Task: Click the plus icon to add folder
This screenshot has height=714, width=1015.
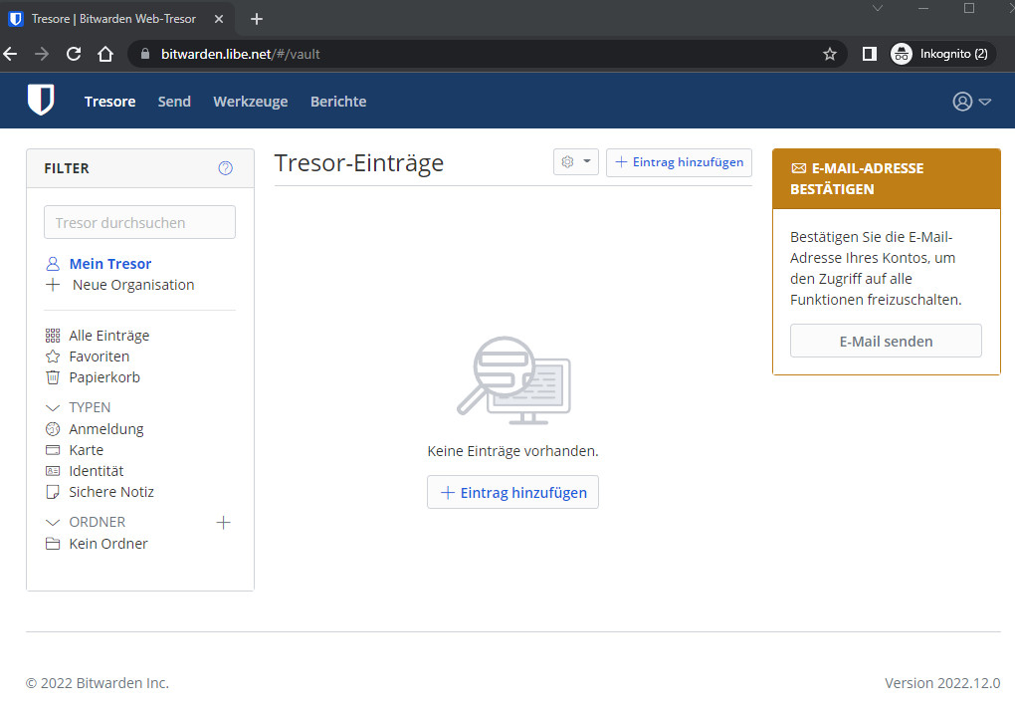Action: [x=223, y=522]
